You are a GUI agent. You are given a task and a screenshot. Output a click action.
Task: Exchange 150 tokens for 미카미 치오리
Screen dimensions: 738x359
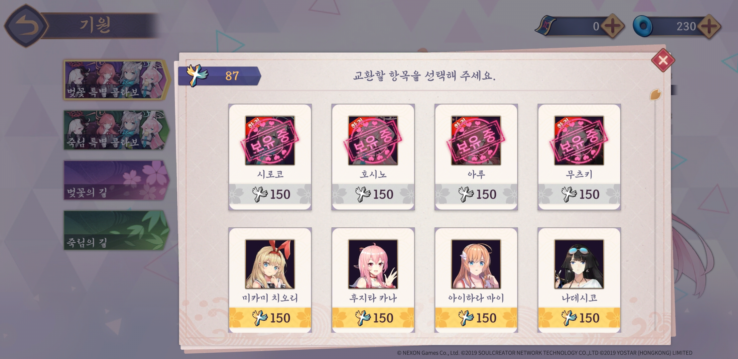[270, 318]
